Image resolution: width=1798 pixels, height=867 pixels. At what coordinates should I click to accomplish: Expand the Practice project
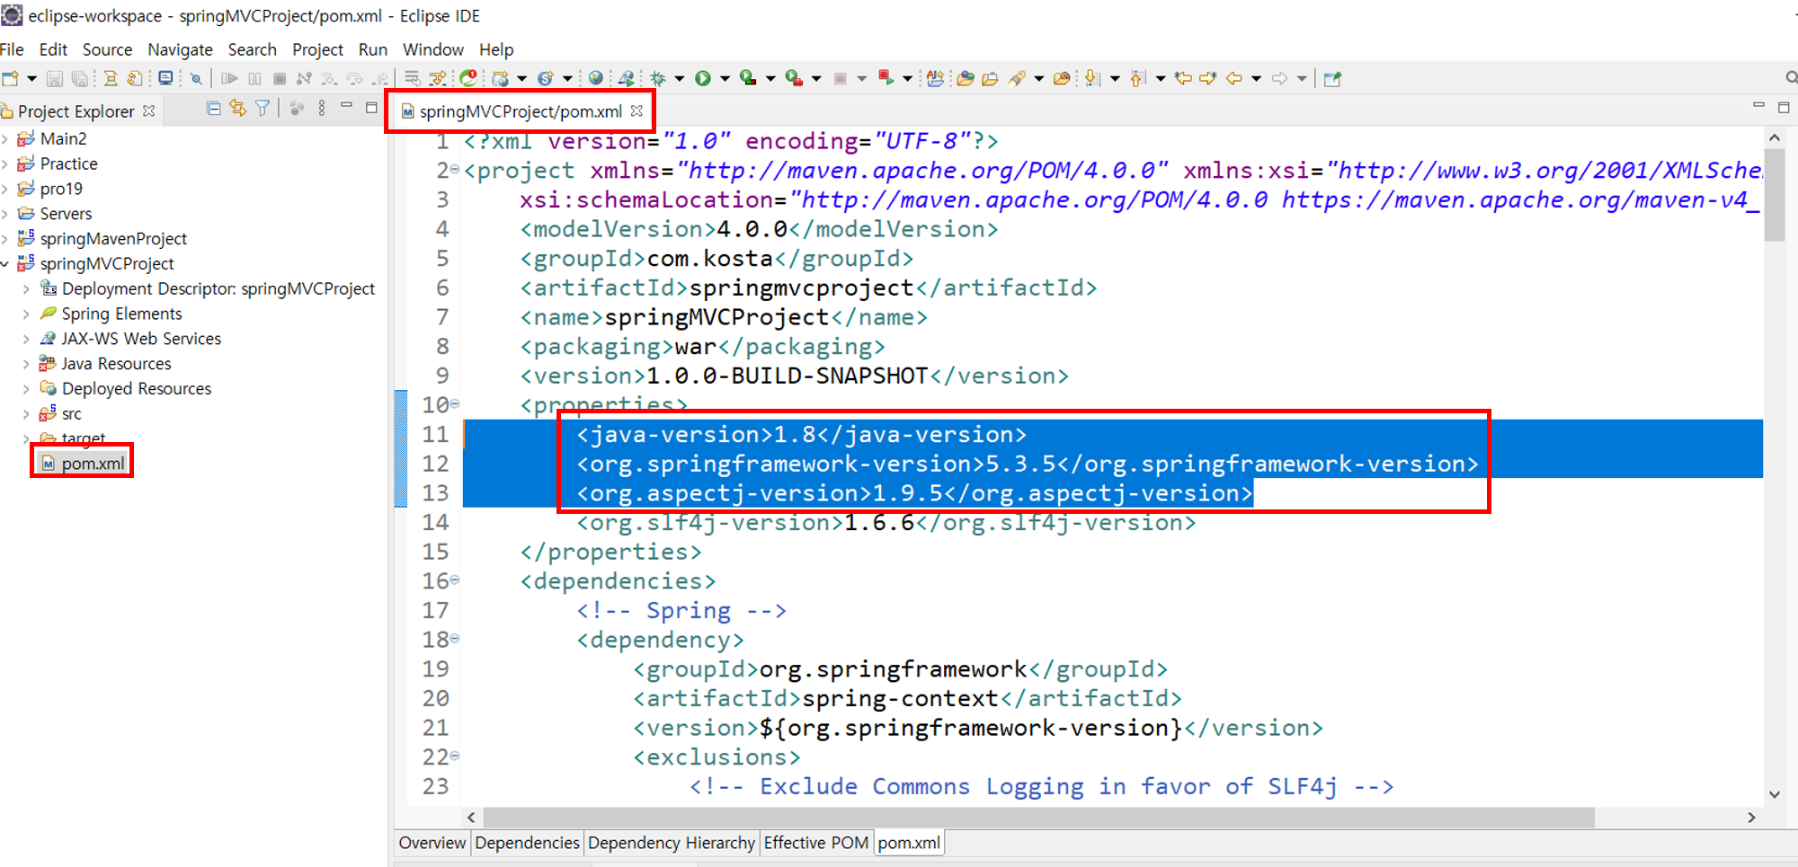point(5,164)
